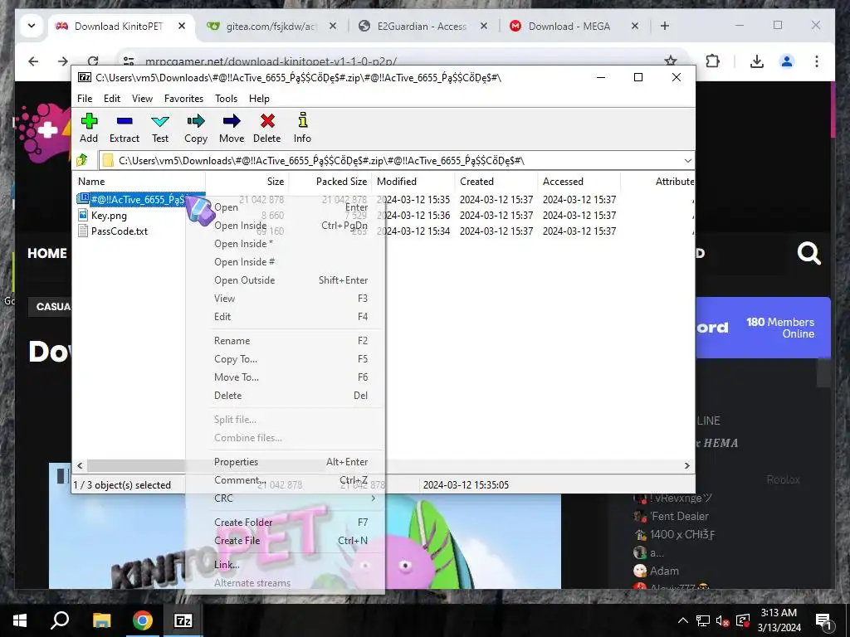This screenshot has height=637, width=850.
Task: Click Chrome icon on taskbar
Action: pyautogui.click(x=143, y=620)
